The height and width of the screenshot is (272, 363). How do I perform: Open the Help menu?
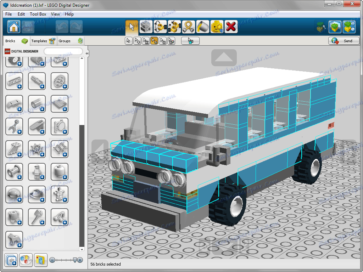[x=69, y=14]
